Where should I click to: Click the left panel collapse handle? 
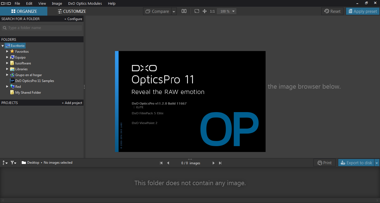(84, 87)
